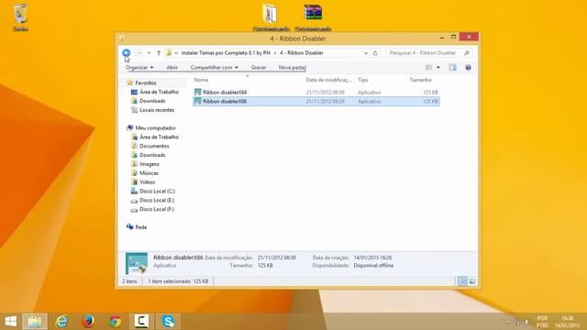587x330 pixels.
Task: Open the Recycle Bin desktop icon
Action: (x=20, y=16)
